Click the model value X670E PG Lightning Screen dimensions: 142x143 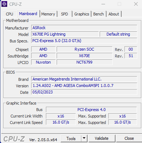65,34
